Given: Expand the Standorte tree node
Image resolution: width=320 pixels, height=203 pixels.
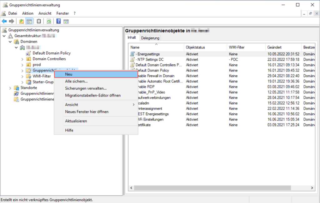Looking at the screenshot, I should coord(10,88).
